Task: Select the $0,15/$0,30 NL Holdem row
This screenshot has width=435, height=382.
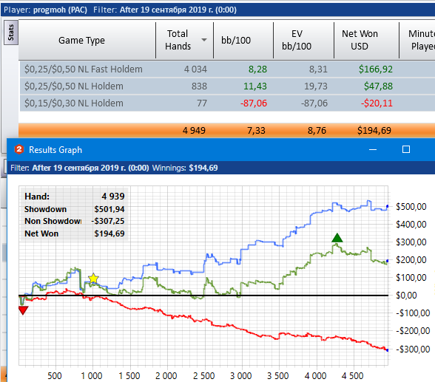Action: pos(227,103)
